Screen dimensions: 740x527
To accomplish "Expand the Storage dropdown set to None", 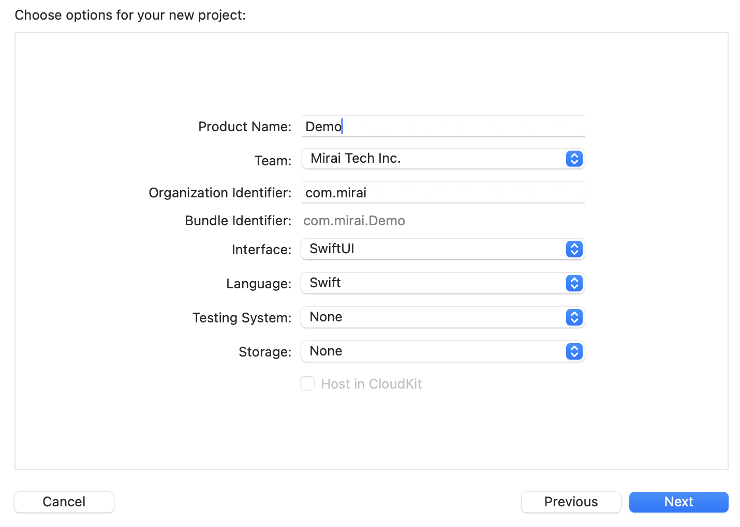I will (x=443, y=351).
